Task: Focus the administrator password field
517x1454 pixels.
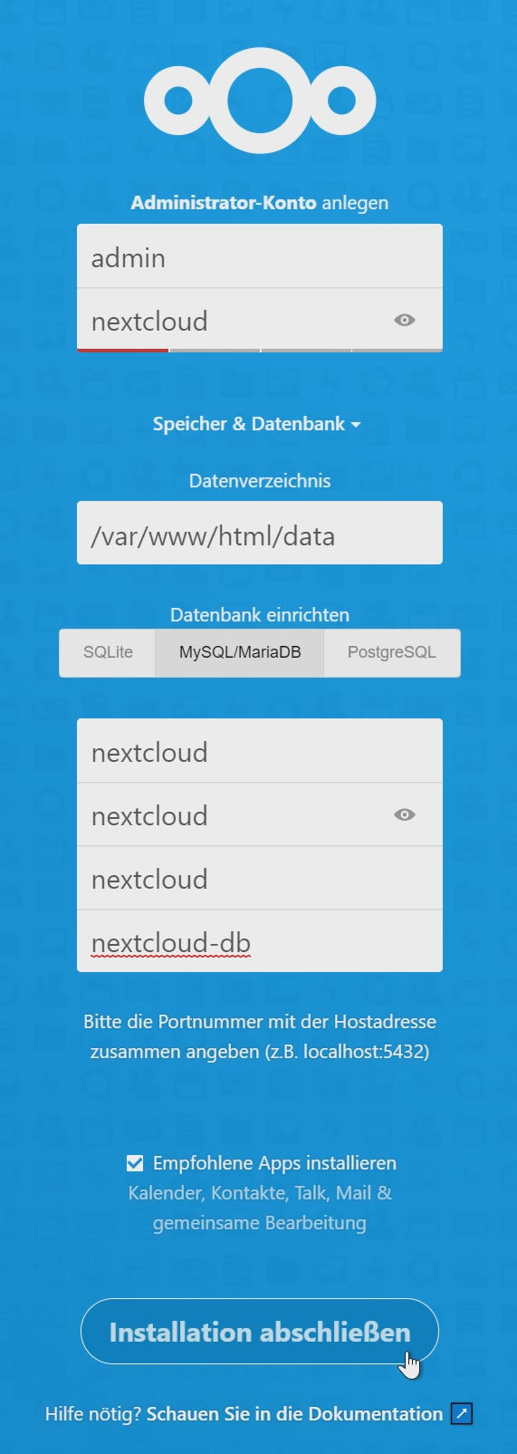Action: (x=260, y=320)
